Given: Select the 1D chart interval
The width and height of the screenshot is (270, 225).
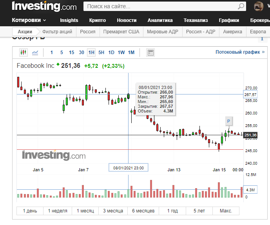Looking at the screenshot, I should pos(111,53).
